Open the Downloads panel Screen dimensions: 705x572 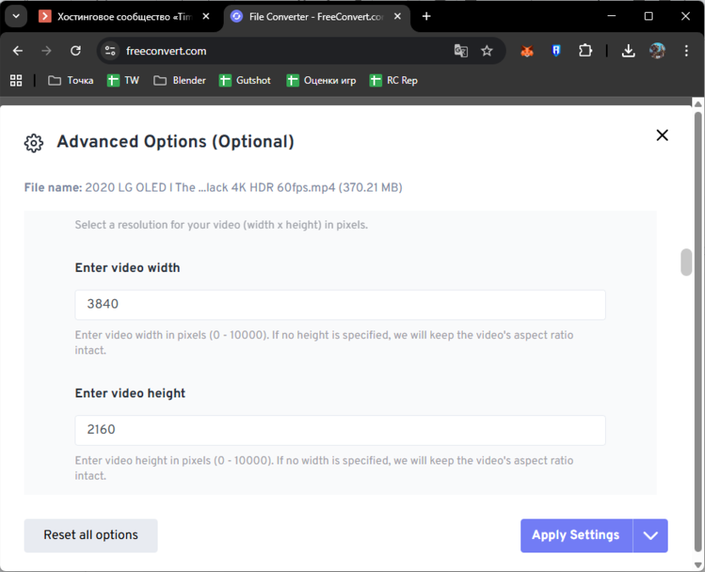[x=629, y=52]
